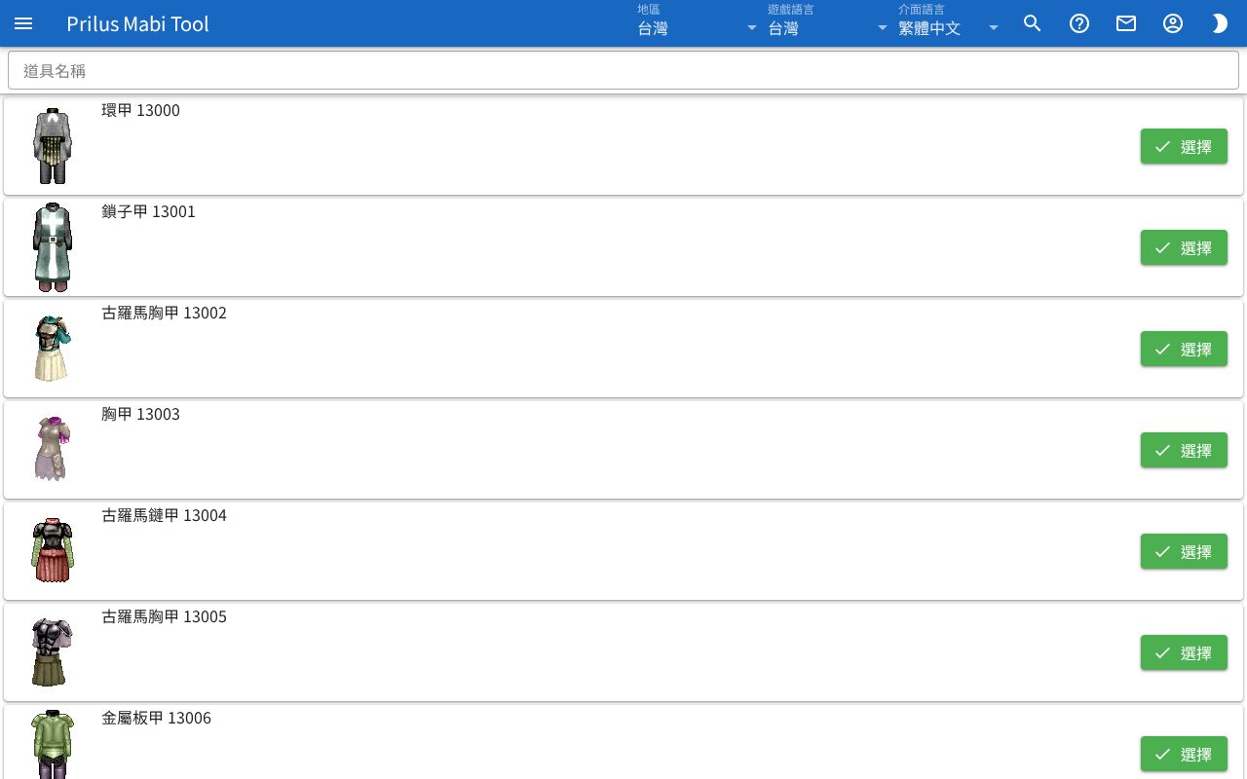Click the 鎖子甲 13001 armor thumbnail
This screenshot has height=779, width=1247.
[x=53, y=247]
